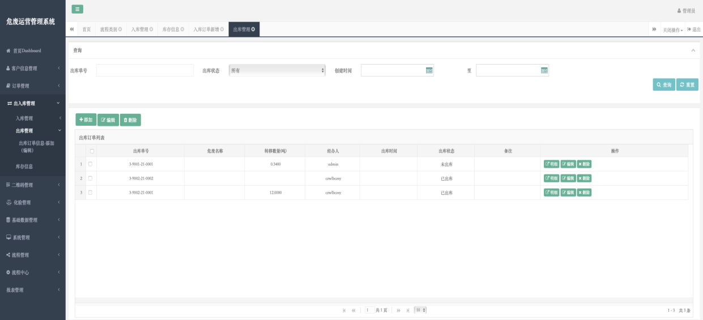Open the 出库状态 status dropdown
This screenshot has height=320, width=703.
(x=277, y=70)
